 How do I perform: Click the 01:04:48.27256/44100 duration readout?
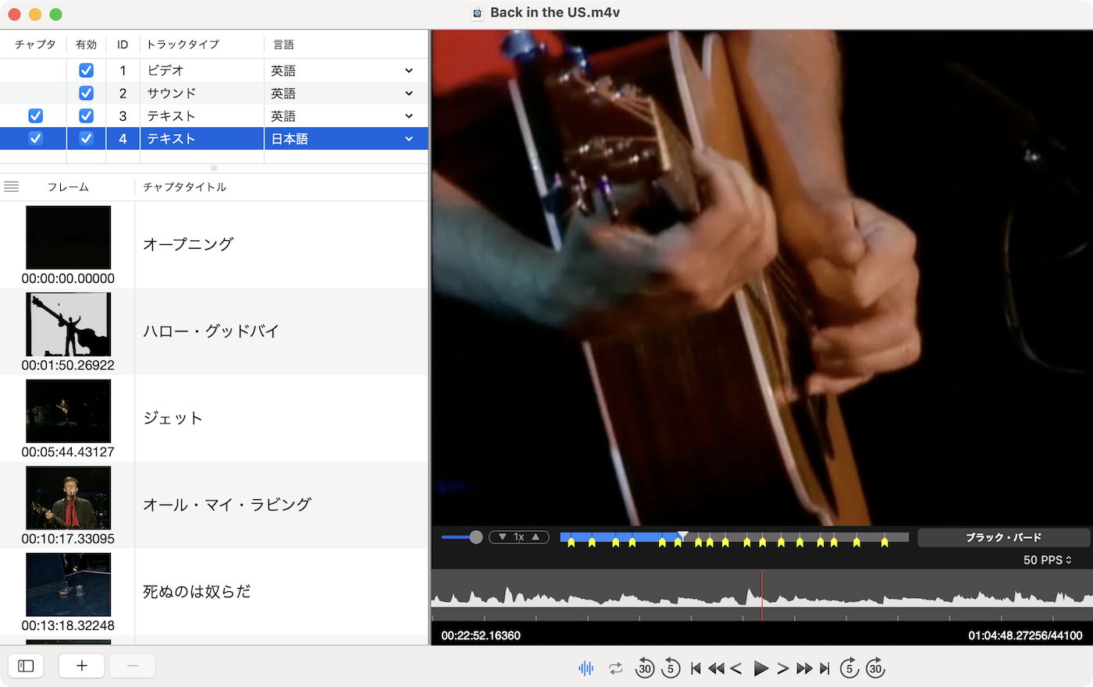(1025, 636)
